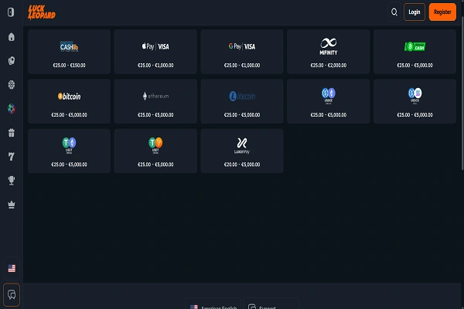464x309 pixels.
Task: Pick the Ethereum payment method
Action: (155, 101)
